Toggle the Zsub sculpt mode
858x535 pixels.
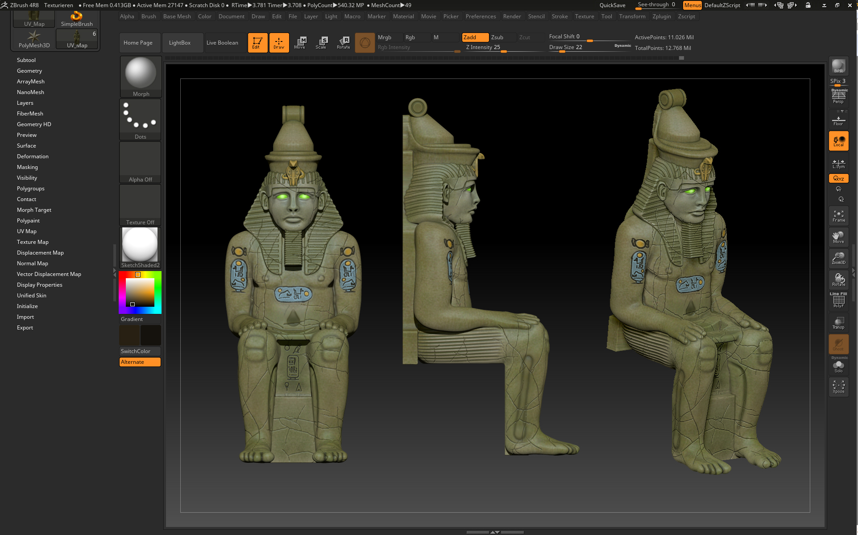coord(503,37)
